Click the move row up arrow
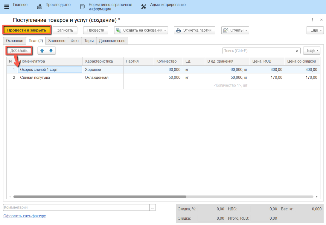Viewport: 326px width, 225px height. click(42, 51)
